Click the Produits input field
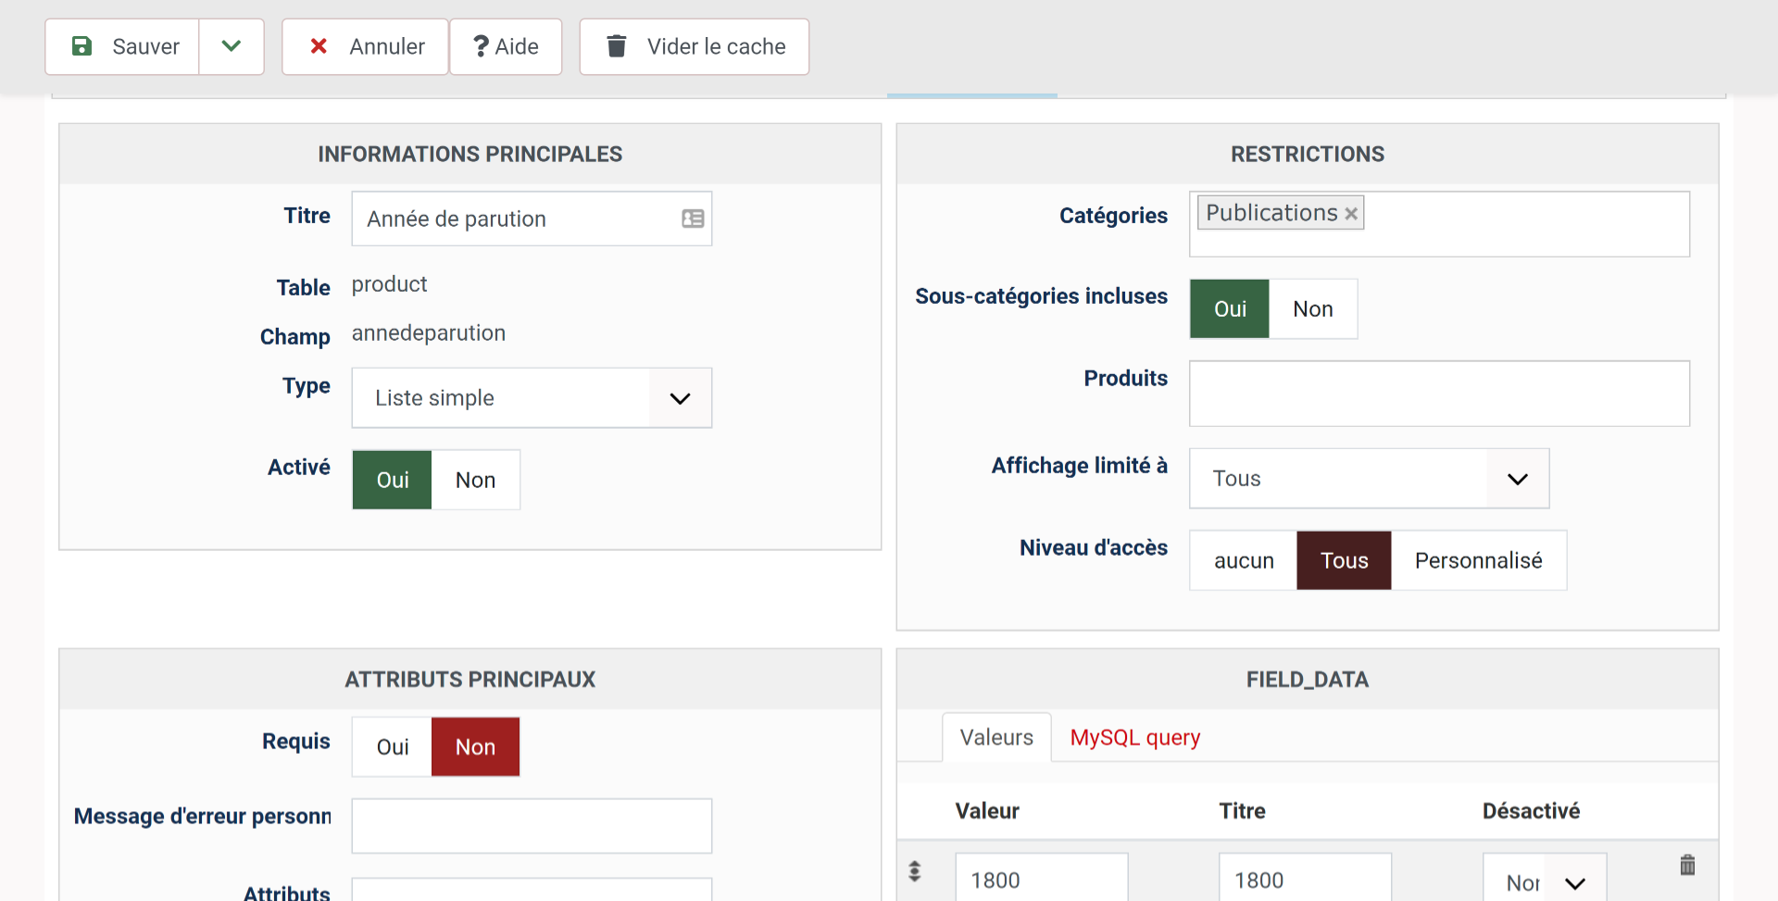Image resolution: width=1778 pixels, height=901 pixels. pos(1439,394)
